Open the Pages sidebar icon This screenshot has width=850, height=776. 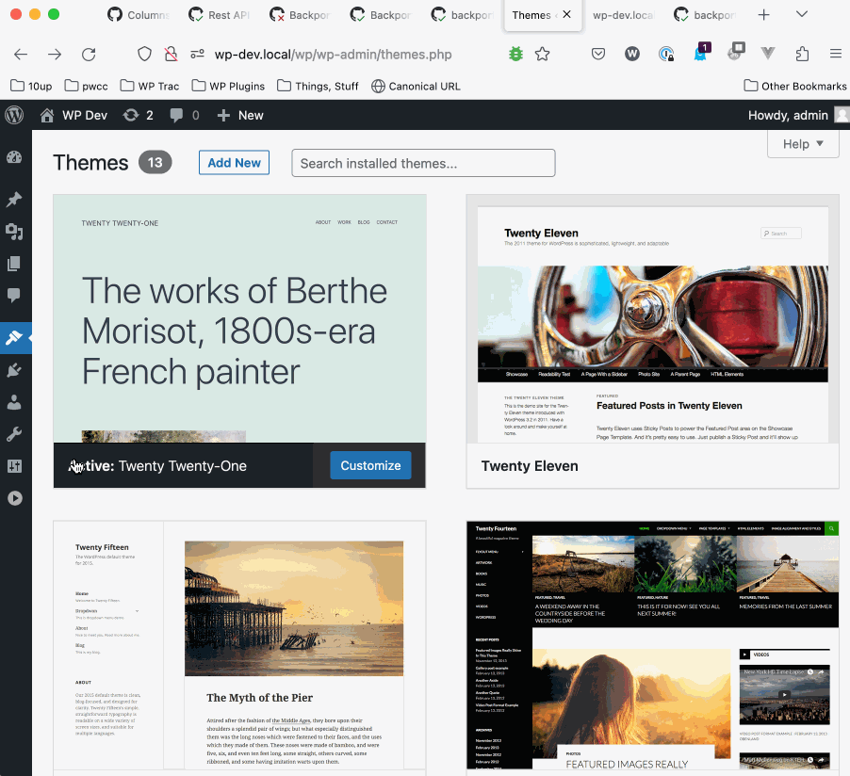point(15,264)
